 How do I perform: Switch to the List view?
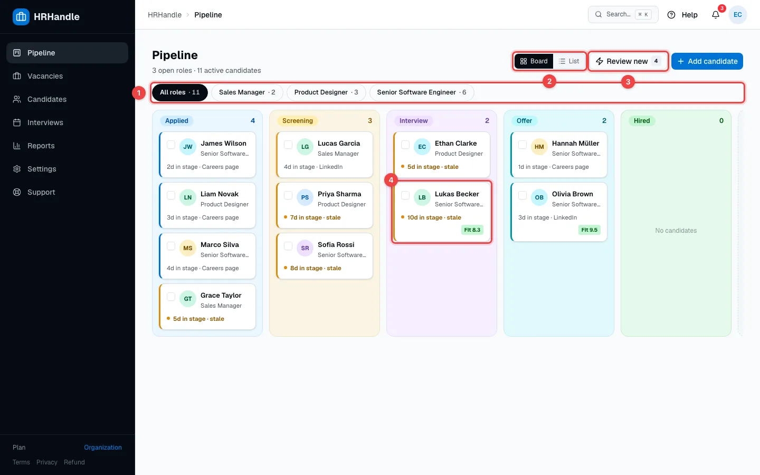coord(569,61)
